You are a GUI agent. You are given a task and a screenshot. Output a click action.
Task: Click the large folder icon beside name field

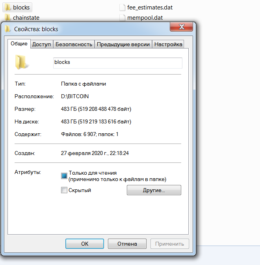click(x=21, y=62)
